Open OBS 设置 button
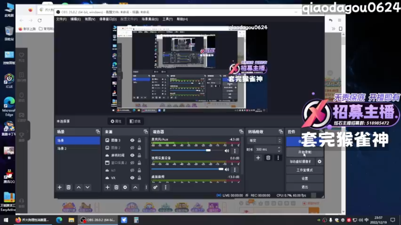 click(x=305, y=178)
